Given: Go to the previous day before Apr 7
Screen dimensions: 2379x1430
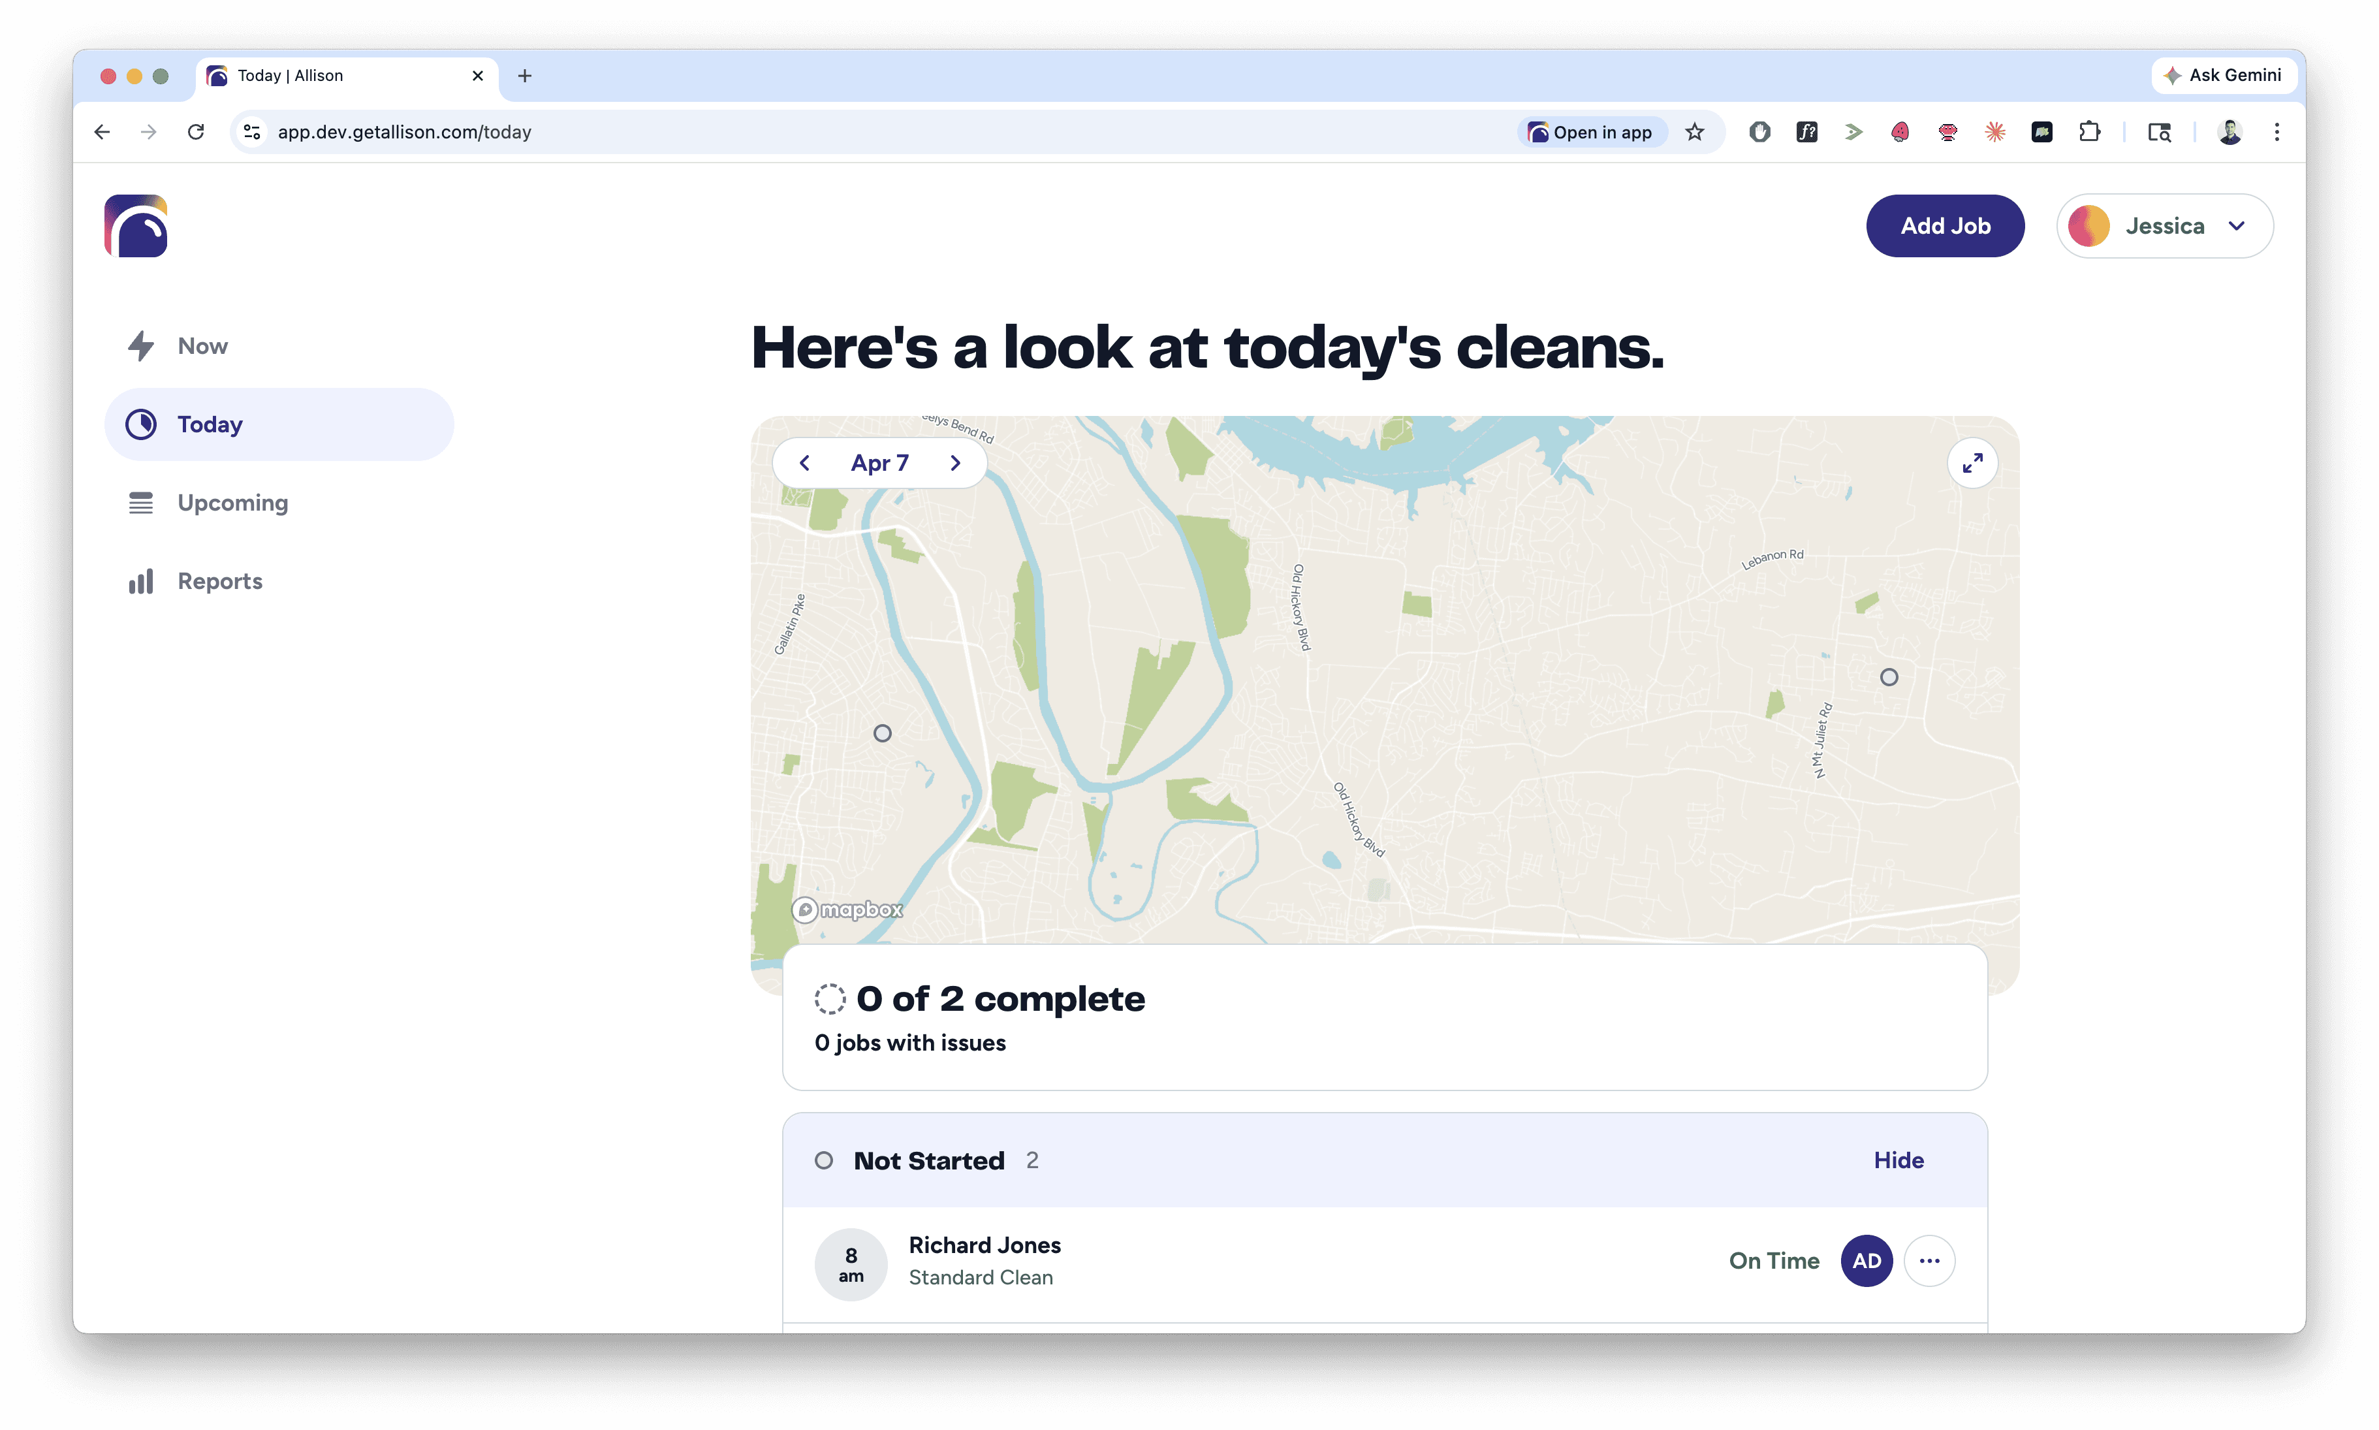Looking at the screenshot, I should pos(804,464).
